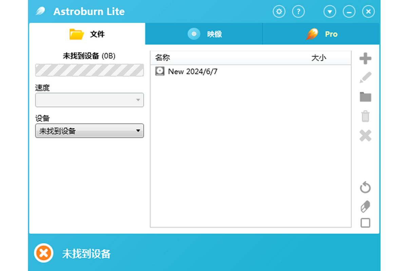Click the orange error icon in status bar

pos(44,253)
